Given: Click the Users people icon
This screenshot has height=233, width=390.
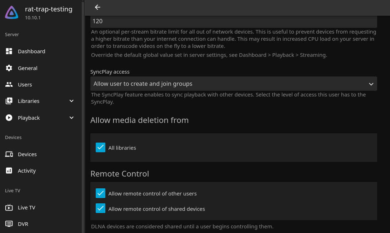Looking at the screenshot, I should click(9, 84).
